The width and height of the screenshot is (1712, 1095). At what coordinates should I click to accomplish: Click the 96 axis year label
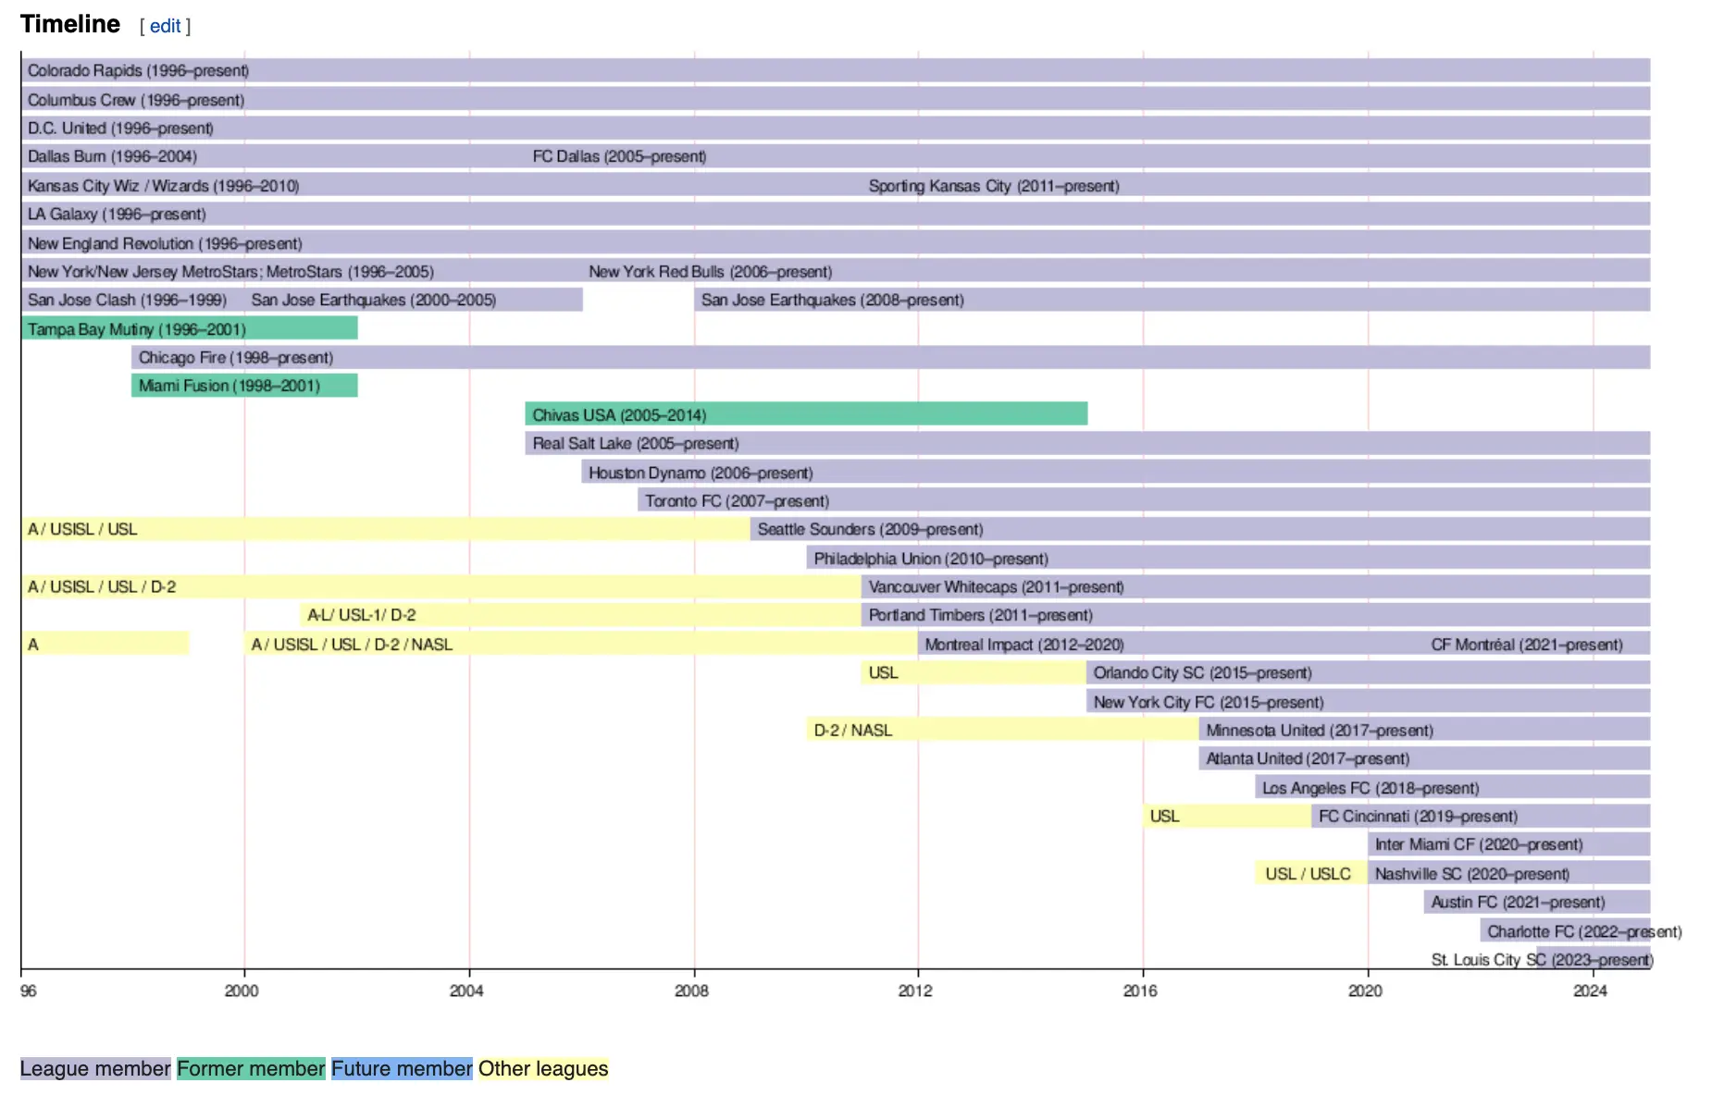[29, 990]
